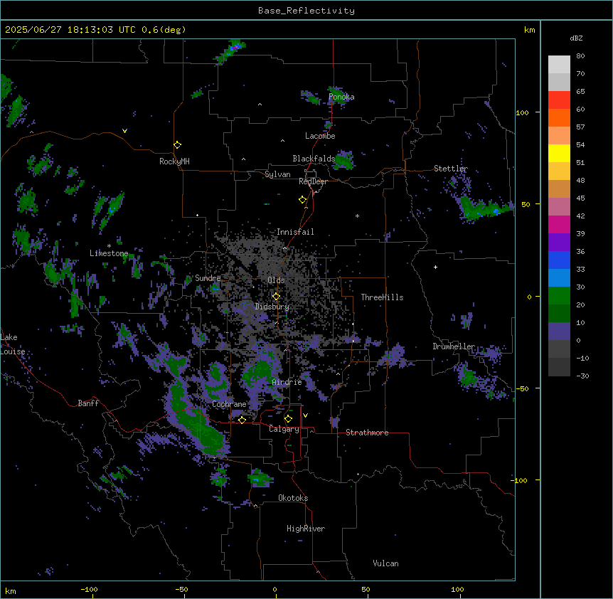The image size is (613, 599).
Task: Click the ThreeHills city label
Action: pos(382,297)
